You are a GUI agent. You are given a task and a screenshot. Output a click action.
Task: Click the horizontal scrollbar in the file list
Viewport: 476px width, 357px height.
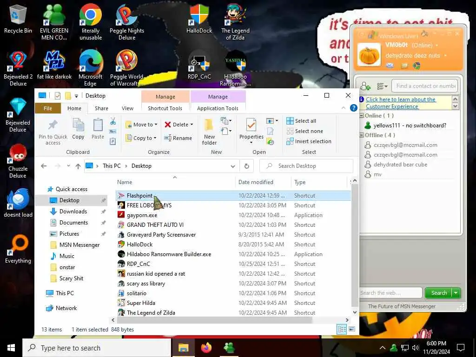click(214, 320)
